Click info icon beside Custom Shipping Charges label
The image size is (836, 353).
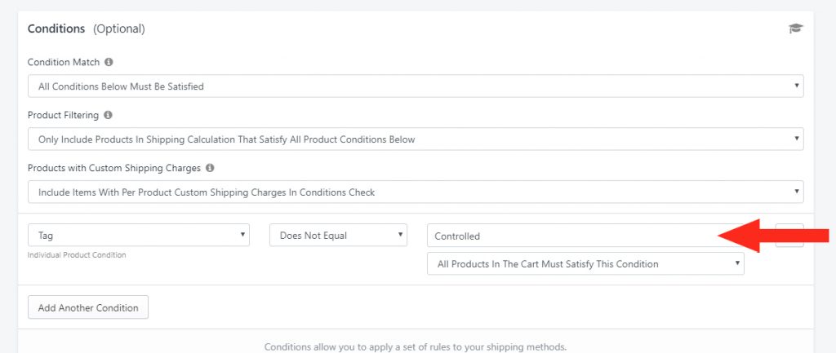210,168
